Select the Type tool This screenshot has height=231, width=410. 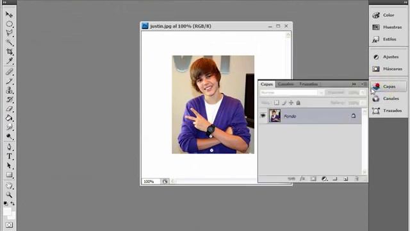(x=9, y=156)
